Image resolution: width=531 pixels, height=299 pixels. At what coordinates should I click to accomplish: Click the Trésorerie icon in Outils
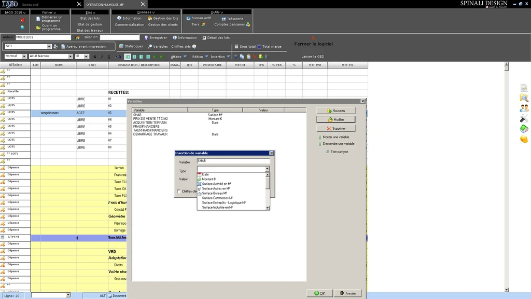[x=223, y=19]
